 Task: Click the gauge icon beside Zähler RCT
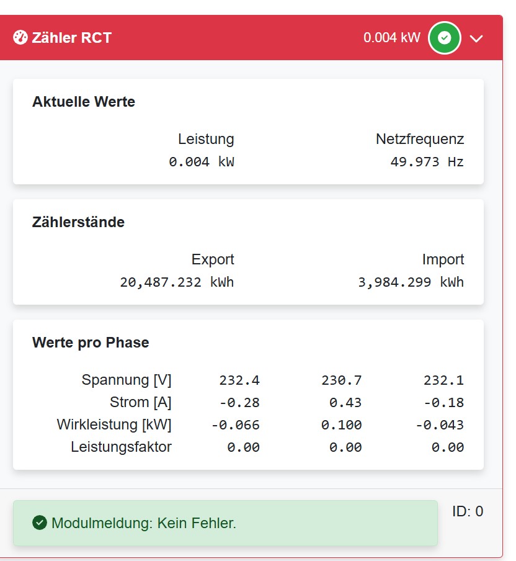point(20,37)
